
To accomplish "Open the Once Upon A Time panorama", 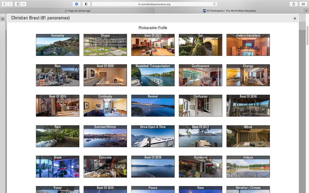I will (x=153, y=136).
